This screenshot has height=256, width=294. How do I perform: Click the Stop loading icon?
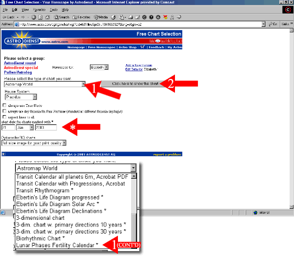33,17
